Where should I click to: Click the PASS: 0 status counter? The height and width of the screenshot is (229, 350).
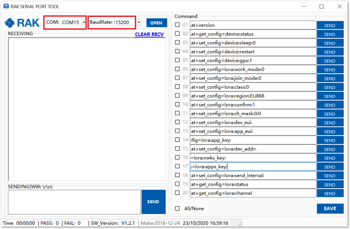tap(50, 223)
